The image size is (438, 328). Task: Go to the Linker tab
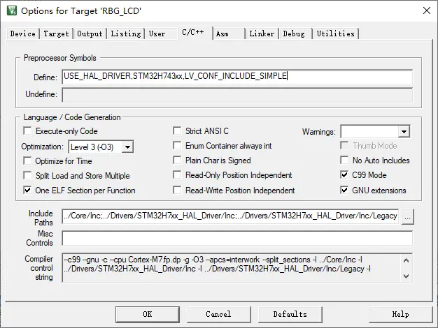262,33
